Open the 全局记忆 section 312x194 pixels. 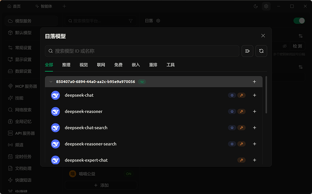[20, 122]
